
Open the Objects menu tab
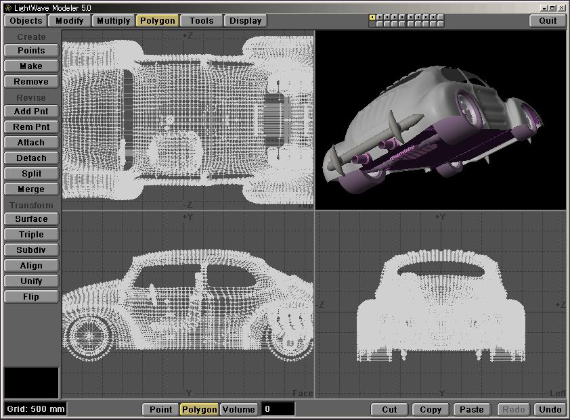pos(26,21)
